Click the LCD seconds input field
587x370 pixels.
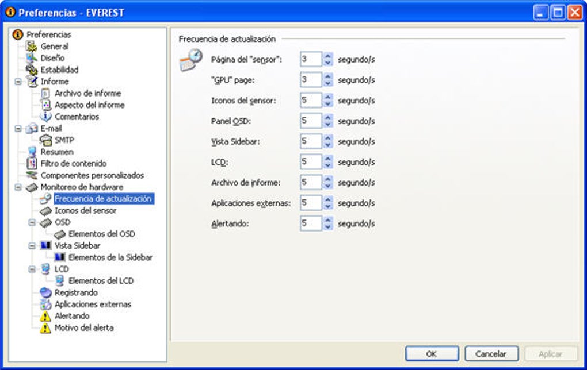pos(311,162)
